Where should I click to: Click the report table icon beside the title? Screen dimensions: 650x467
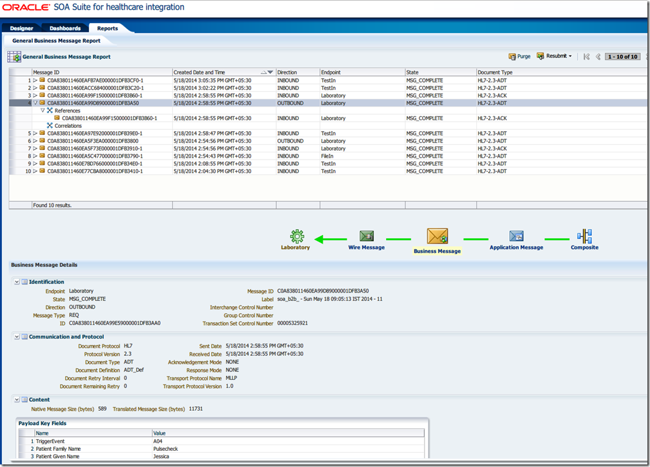pos(14,57)
